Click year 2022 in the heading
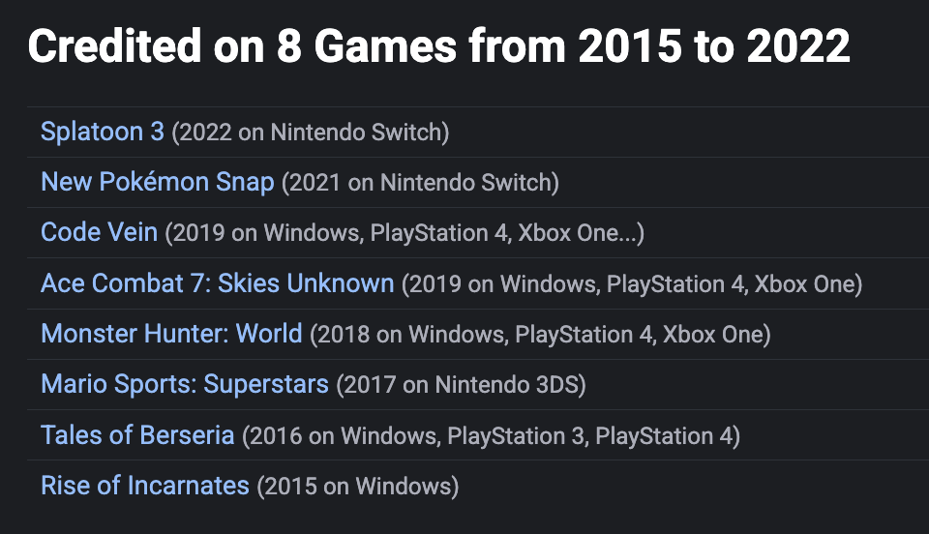929x534 pixels. (798, 46)
